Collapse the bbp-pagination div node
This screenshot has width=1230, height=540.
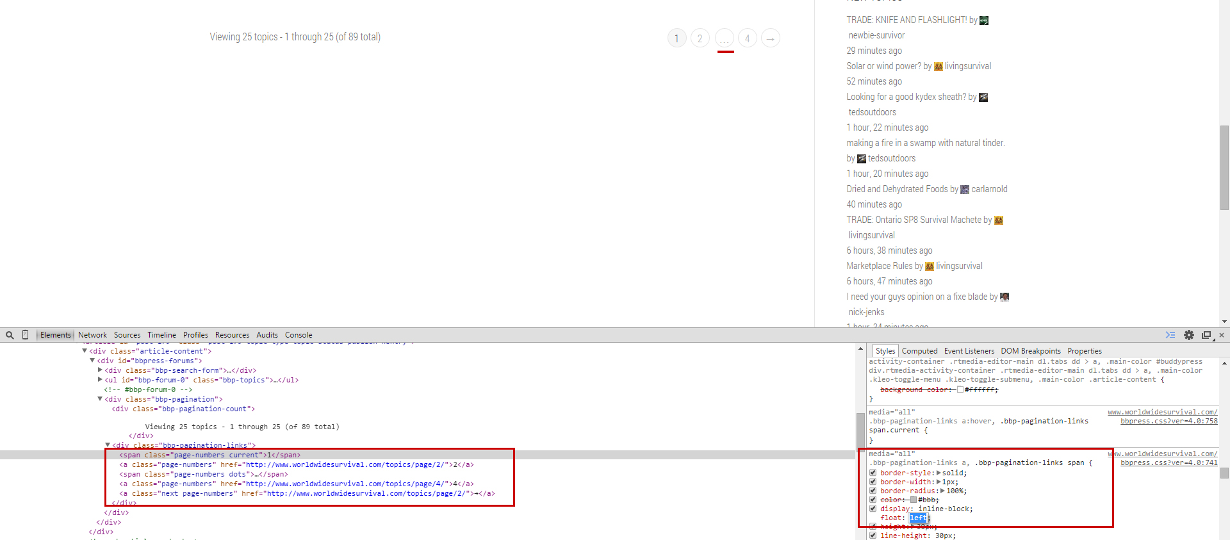coord(100,399)
